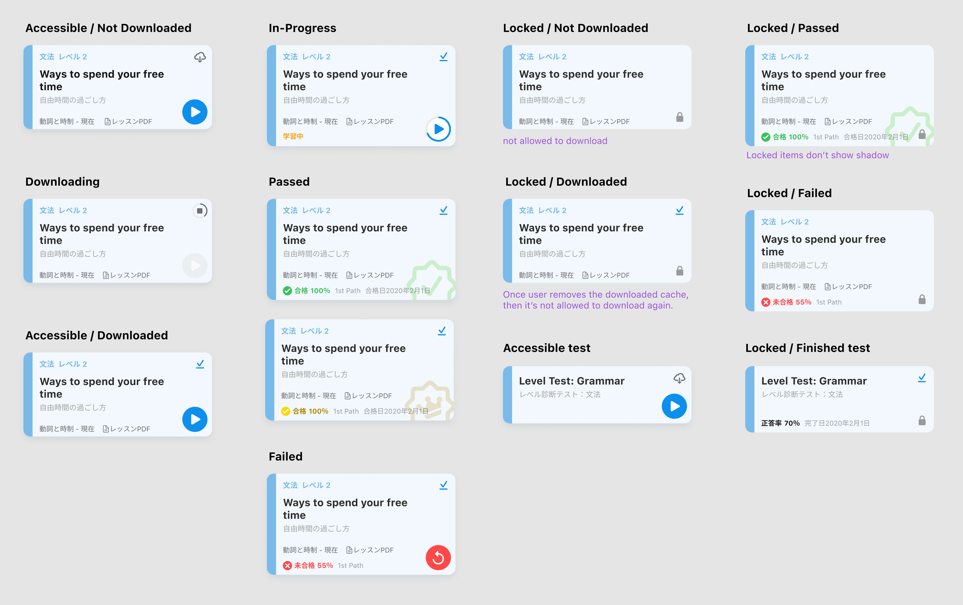Screen dimensions: 963x605
Task: Click the gold crown badge on second passed card
Action: 429,402
